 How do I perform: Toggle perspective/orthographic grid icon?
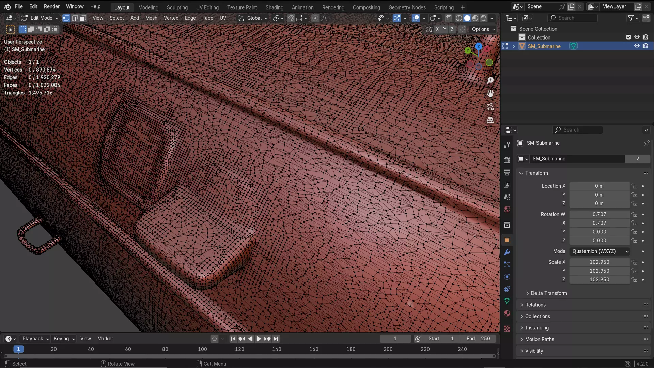point(490,120)
